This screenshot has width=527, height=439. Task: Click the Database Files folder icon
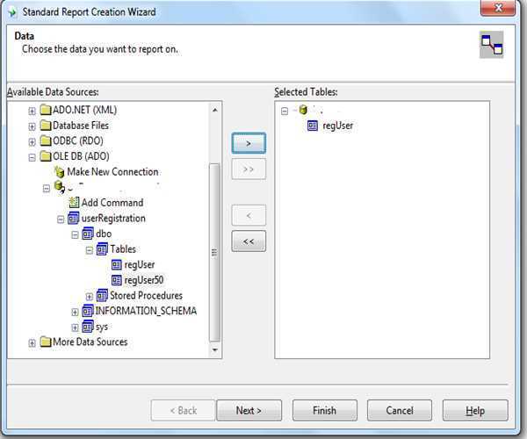pos(46,126)
